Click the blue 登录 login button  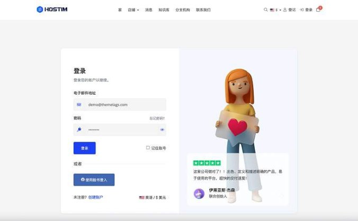point(85,148)
